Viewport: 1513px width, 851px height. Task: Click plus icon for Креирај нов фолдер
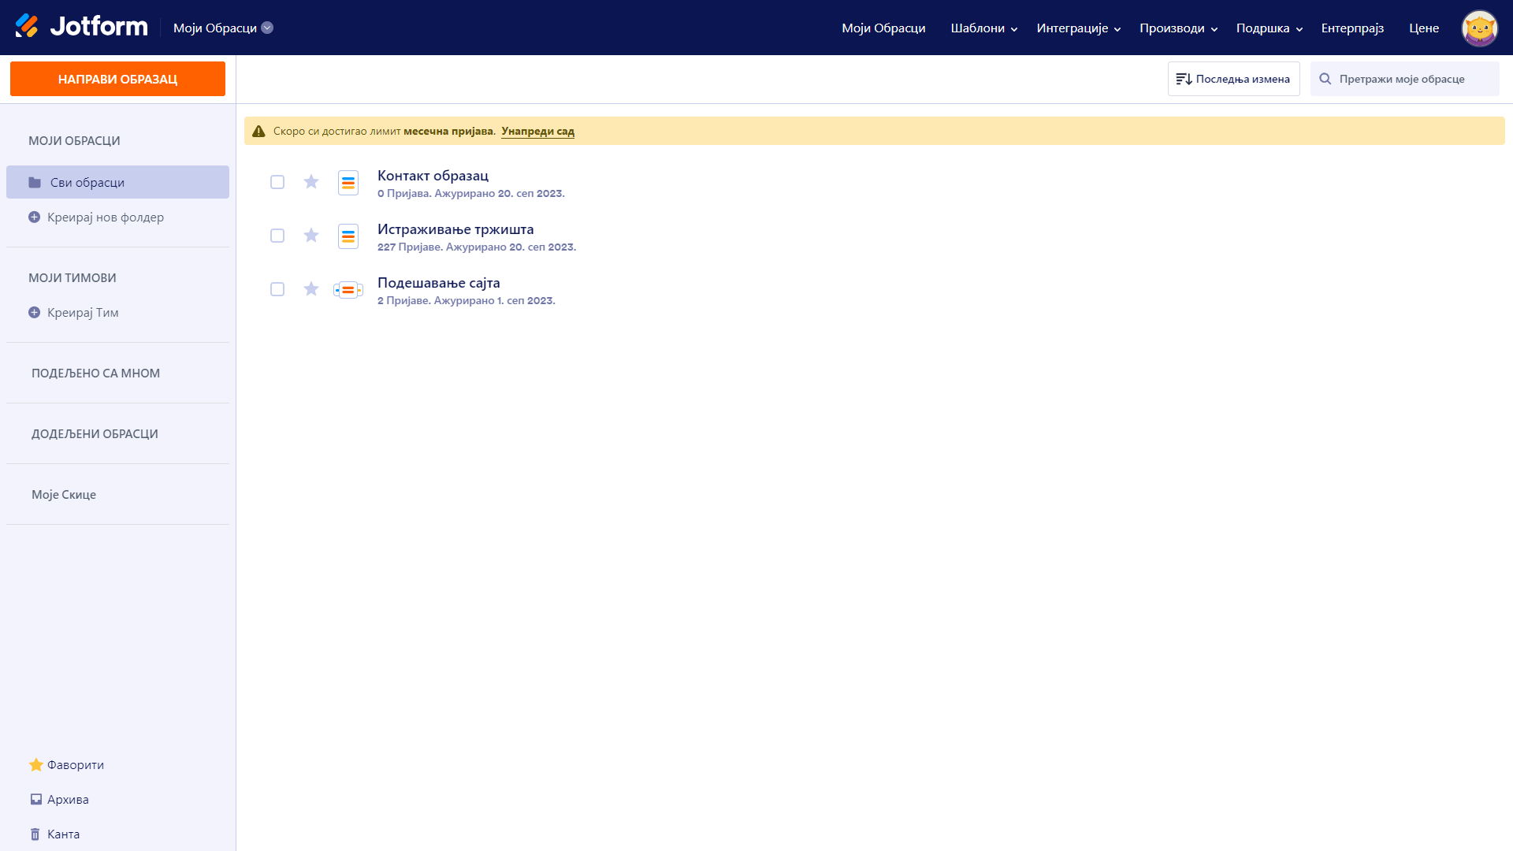[x=34, y=217]
